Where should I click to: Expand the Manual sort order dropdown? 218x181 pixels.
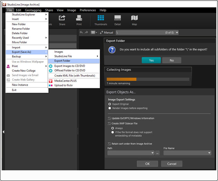point(106,32)
